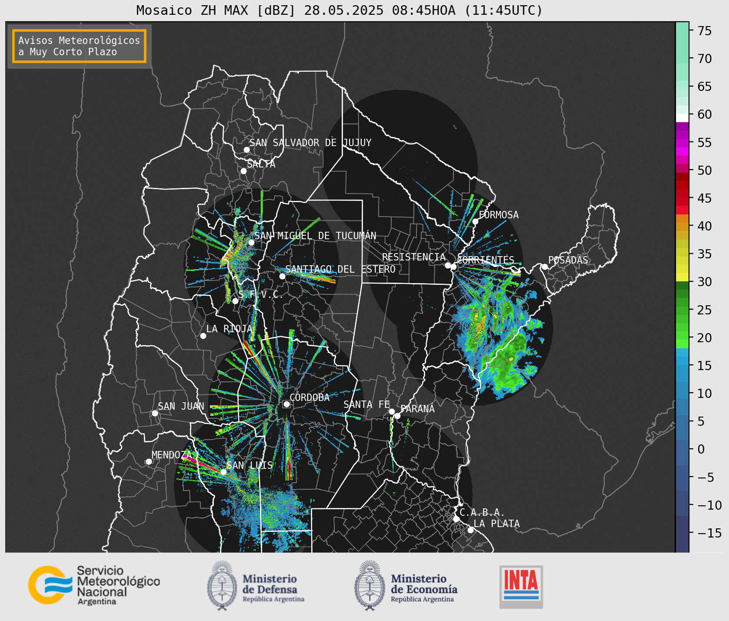Select the CORRIENTES city dot

(x=453, y=267)
